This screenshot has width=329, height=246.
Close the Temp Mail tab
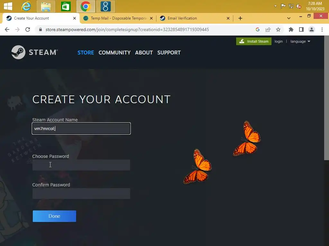tap(151, 18)
